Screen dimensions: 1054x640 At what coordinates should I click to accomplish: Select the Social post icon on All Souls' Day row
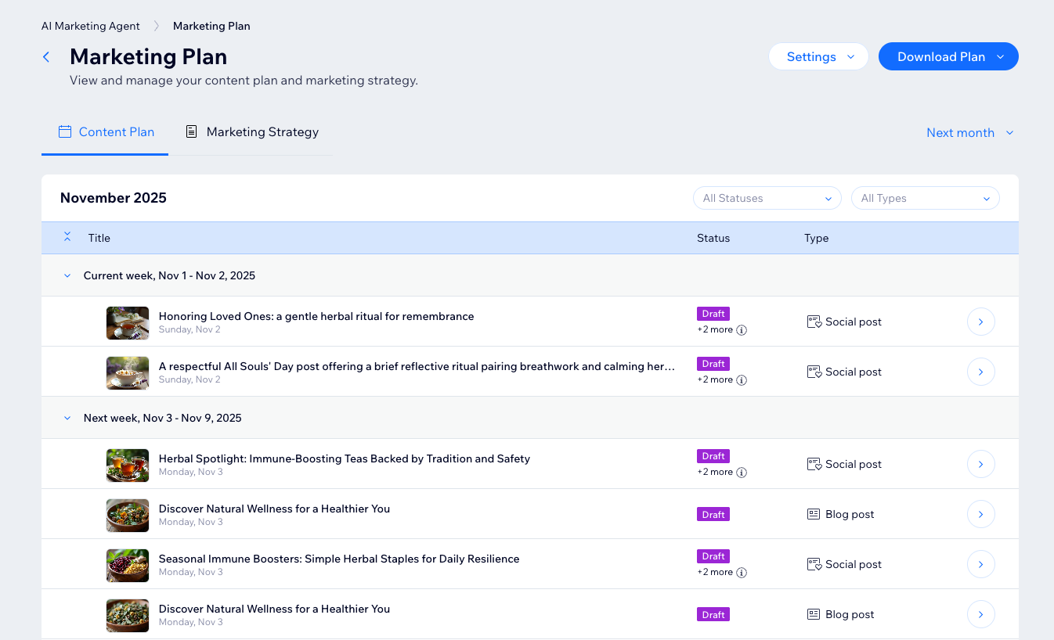814,372
